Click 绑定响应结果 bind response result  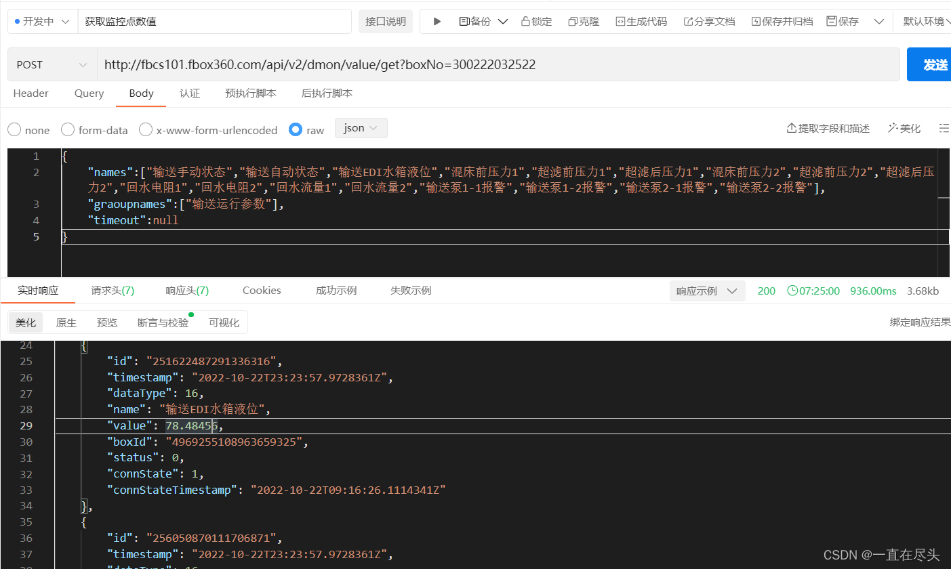coord(920,322)
